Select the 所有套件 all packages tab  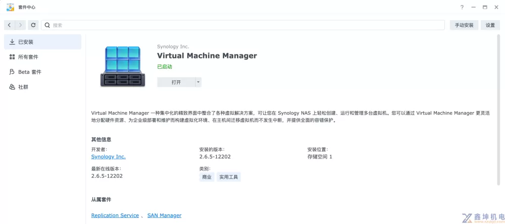(x=42, y=57)
